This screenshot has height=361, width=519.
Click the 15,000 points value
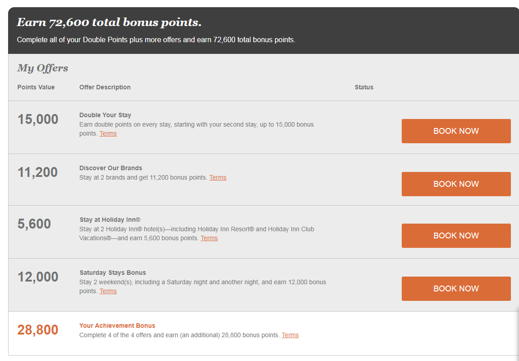click(x=38, y=119)
